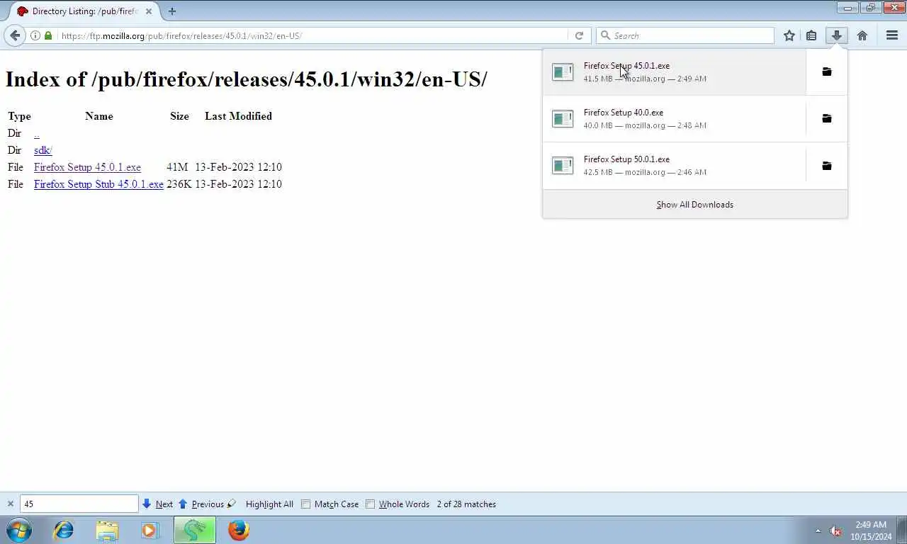Click the 'Index of /pub/firefox/releases' page heading
Viewport: 907px width, 544px height.
click(246, 79)
